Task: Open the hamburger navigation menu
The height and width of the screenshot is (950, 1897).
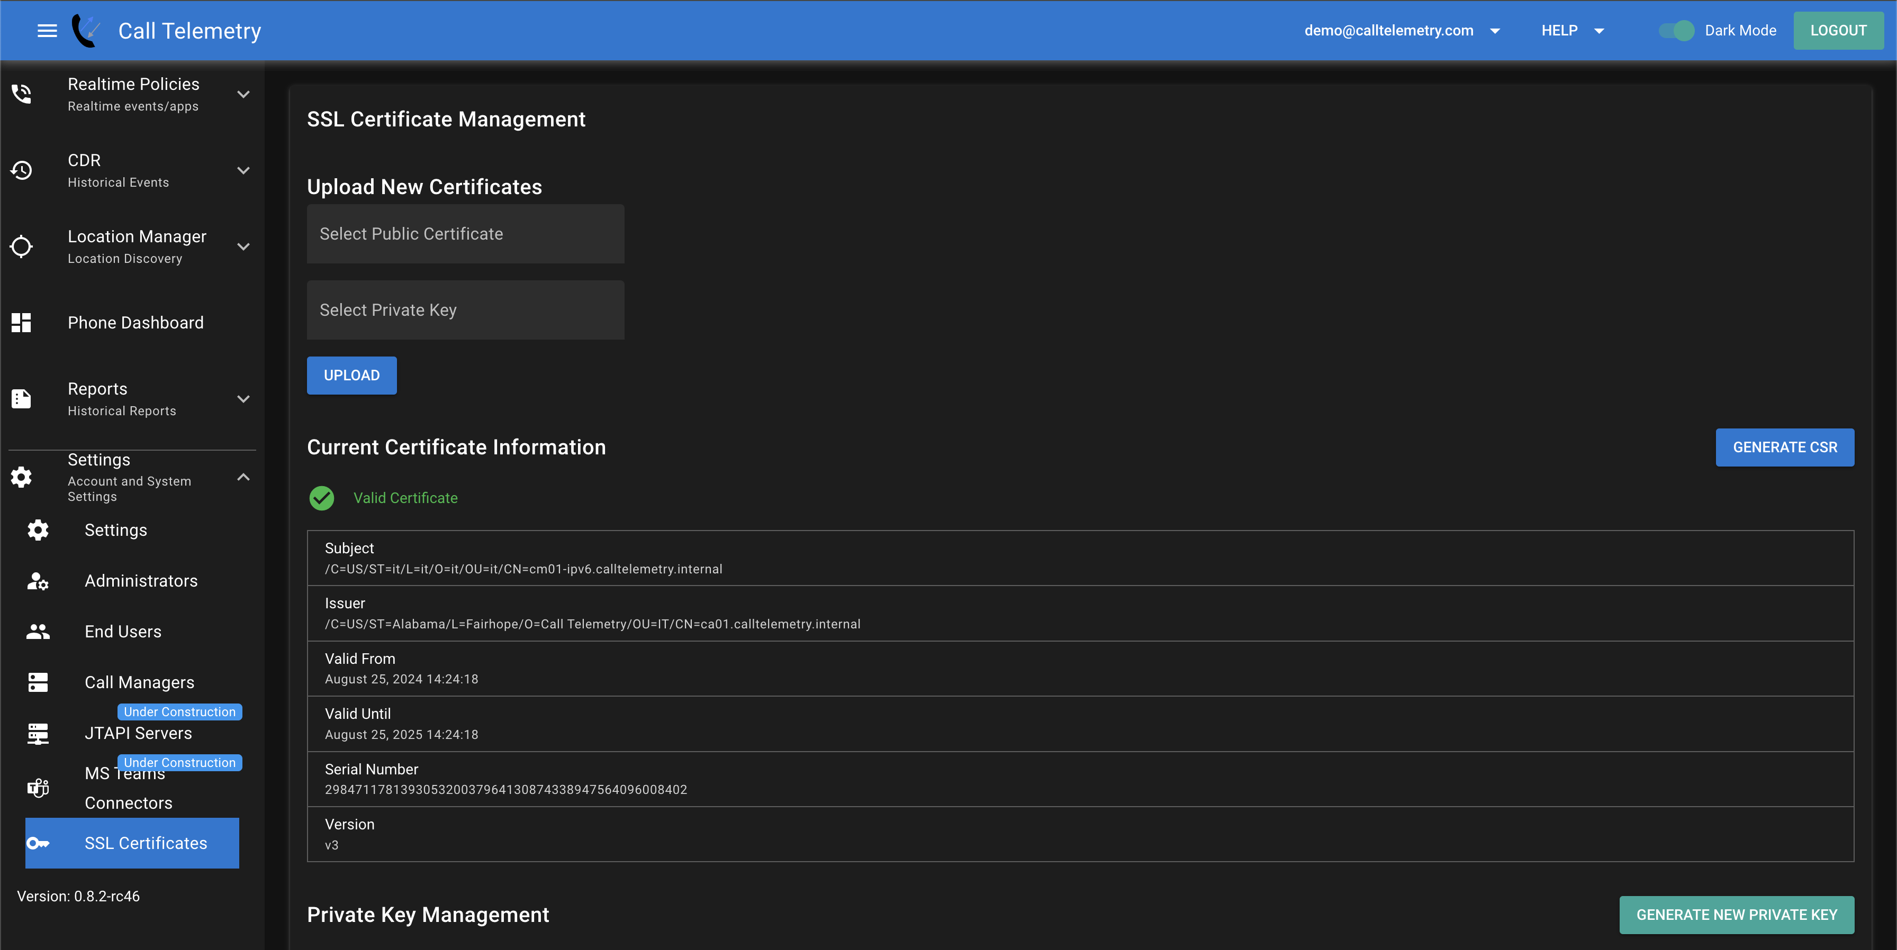Action: pos(47,31)
